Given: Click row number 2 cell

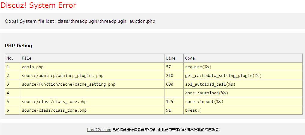Looking at the screenshot, I should 13,75.
